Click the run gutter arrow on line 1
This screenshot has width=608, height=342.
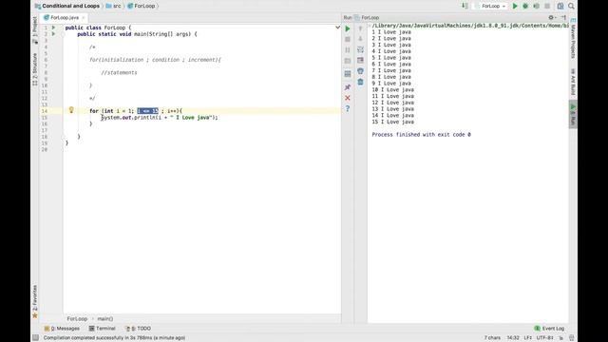53,28
